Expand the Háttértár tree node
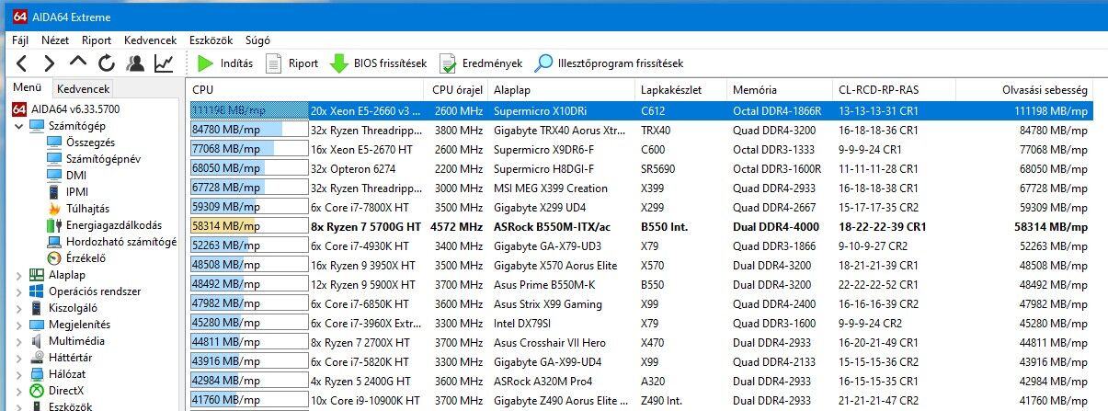 19,358
